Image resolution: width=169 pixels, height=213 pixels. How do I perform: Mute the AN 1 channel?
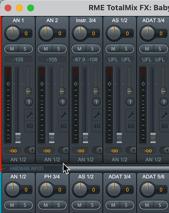click(12, 49)
